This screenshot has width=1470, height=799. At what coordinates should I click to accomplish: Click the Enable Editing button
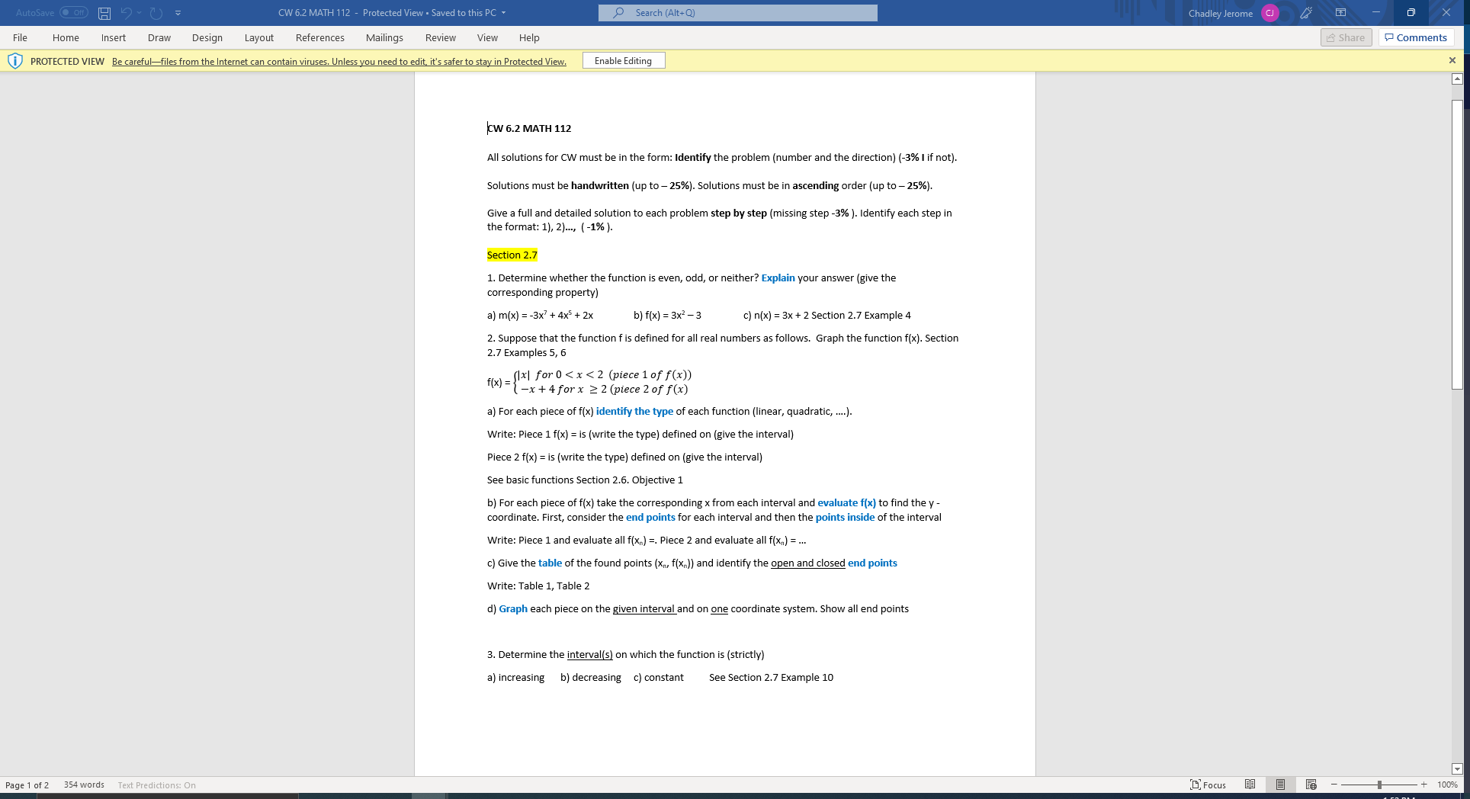pyautogui.click(x=623, y=60)
